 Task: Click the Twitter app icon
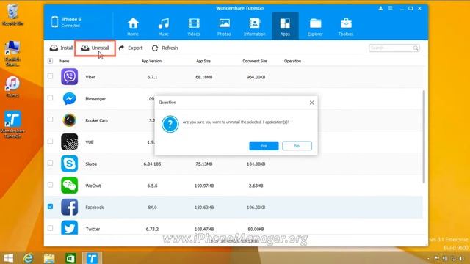click(70, 227)
